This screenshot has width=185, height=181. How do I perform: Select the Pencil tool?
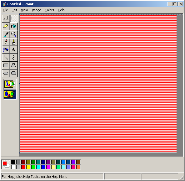pyautogui.click(x=6, y=42)
